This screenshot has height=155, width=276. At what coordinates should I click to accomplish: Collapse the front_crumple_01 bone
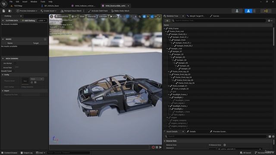[169, 86]
